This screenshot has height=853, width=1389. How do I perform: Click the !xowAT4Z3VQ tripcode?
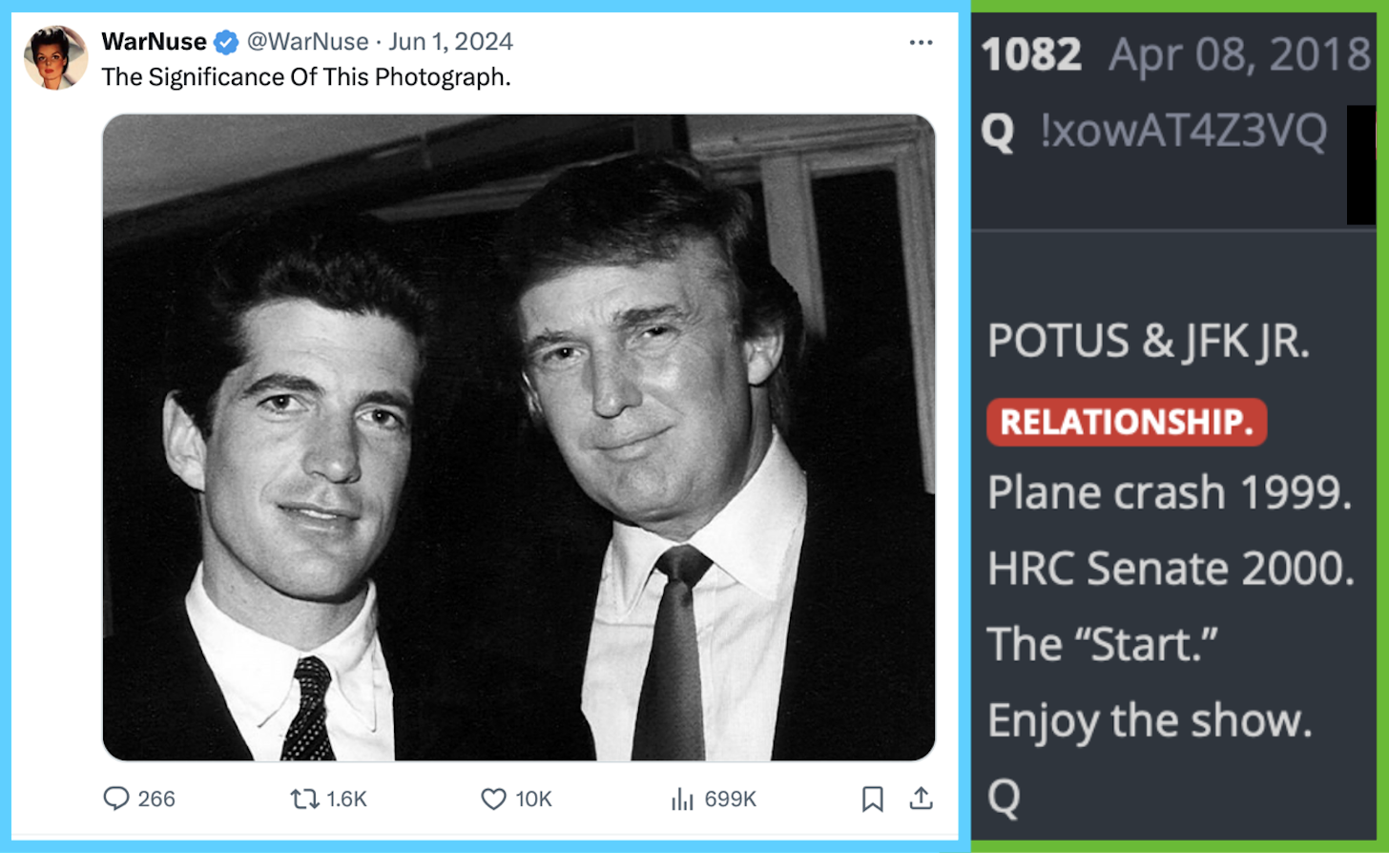pos(1183,131)
